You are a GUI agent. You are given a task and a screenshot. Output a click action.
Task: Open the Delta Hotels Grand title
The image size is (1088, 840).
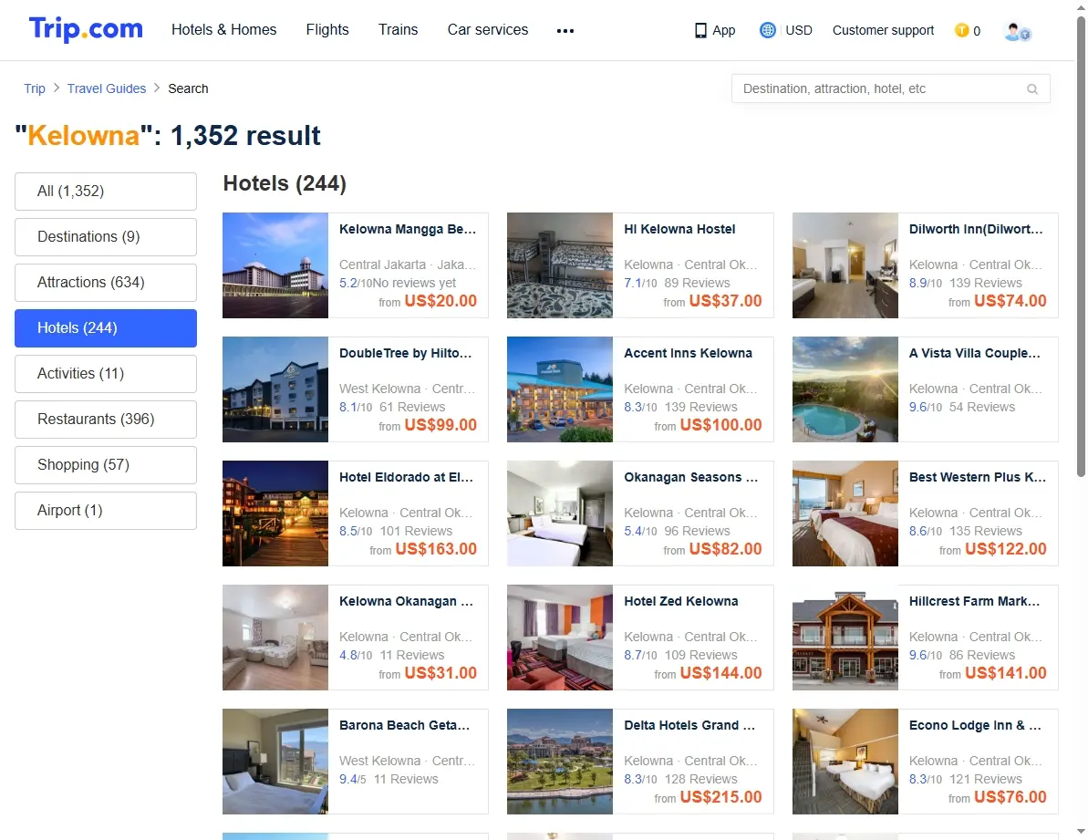pyautogui.click(x=689, y=726)
